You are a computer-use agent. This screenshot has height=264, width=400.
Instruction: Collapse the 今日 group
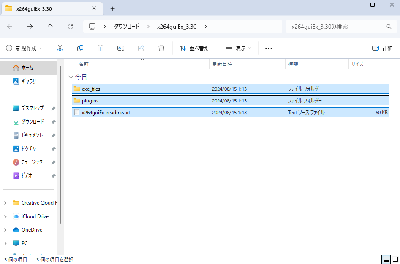pos(71,77)
